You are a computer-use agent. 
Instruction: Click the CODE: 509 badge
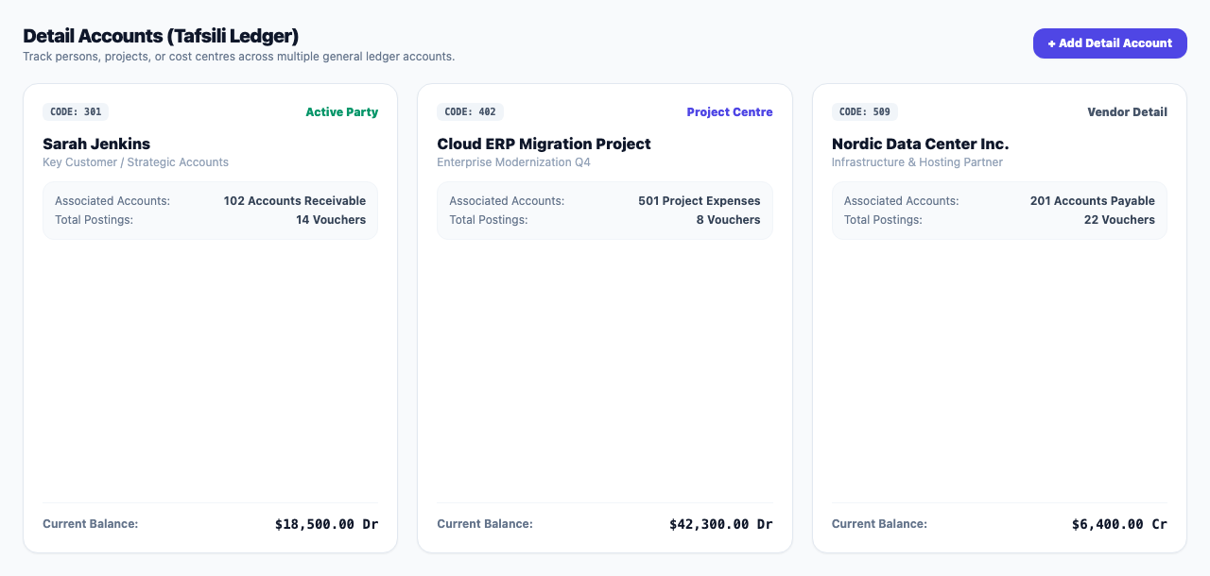click(x=865, y=111)
